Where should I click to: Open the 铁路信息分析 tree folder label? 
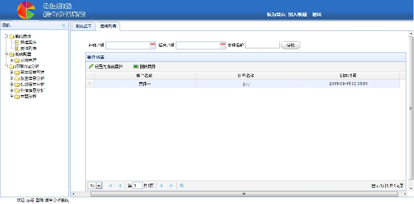pyautogui.click(x=32, y=84)
